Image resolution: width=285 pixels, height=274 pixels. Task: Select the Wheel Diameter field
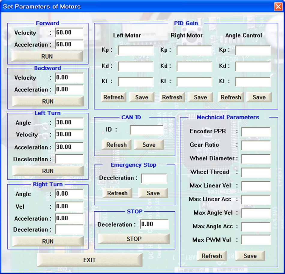[x=256, y=159]
